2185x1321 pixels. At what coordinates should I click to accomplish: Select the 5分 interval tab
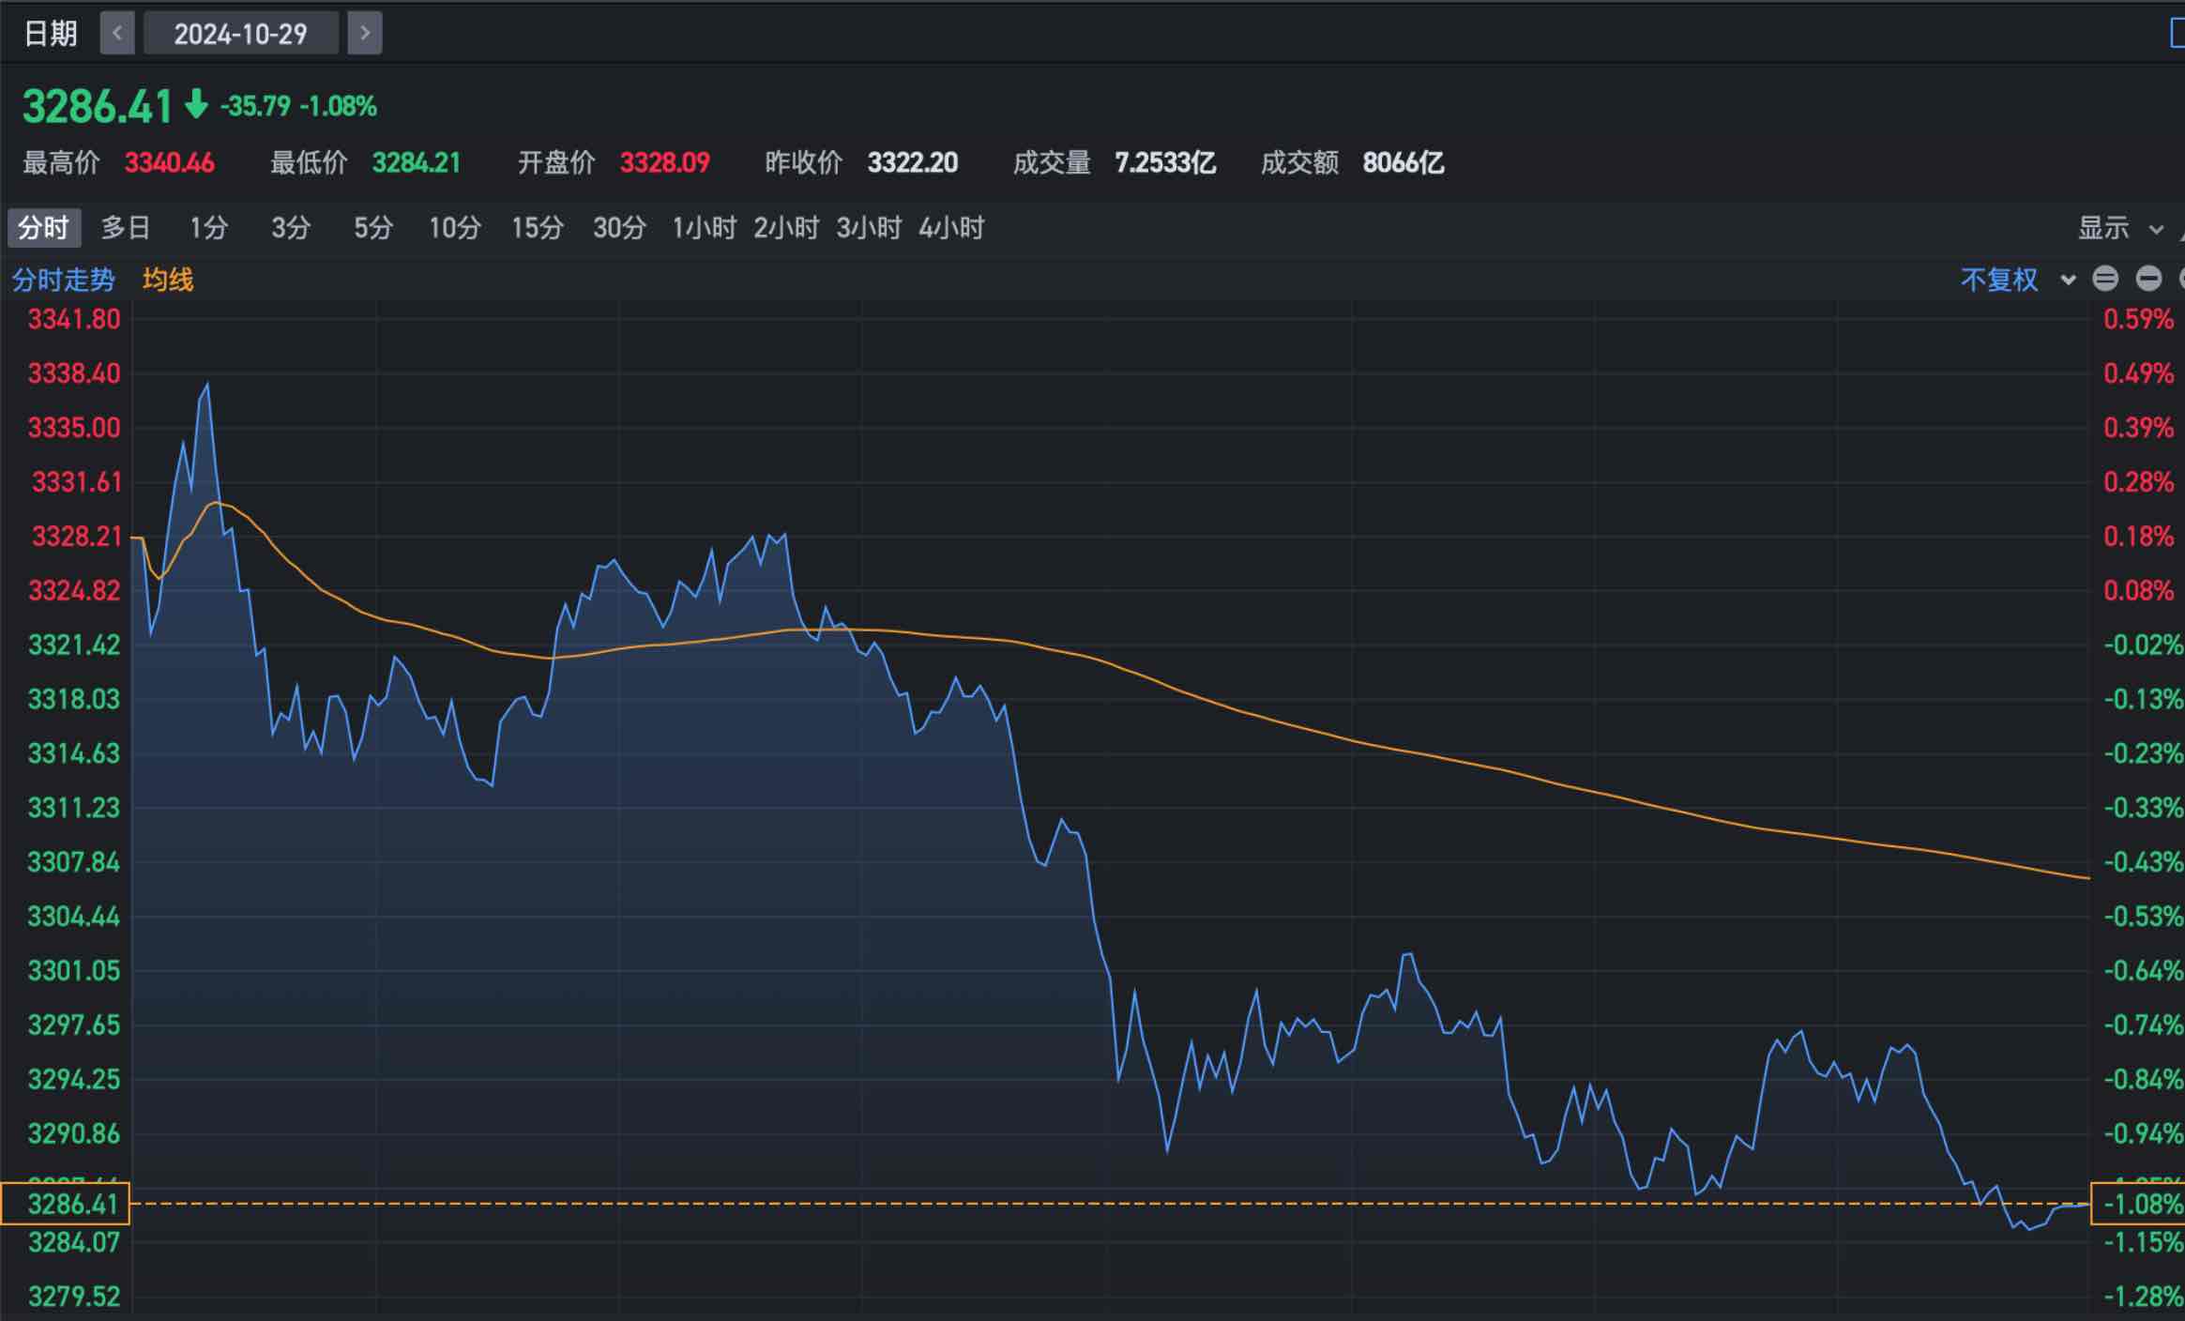click(x=372, y=228)
